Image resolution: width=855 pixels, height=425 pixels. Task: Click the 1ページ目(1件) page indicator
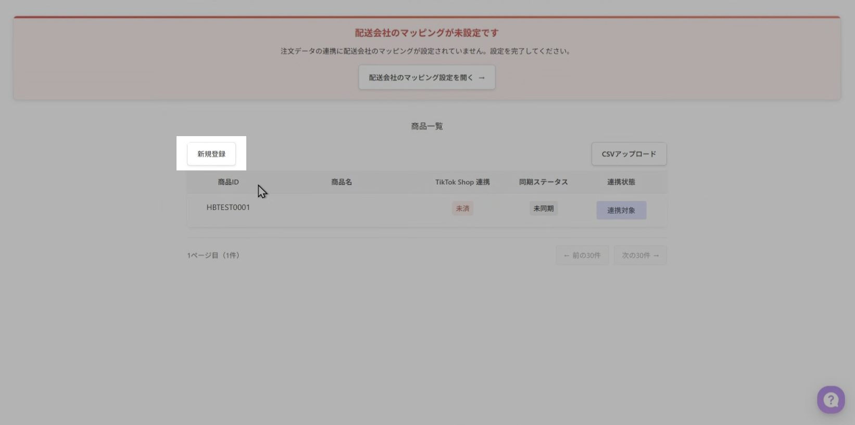[x=213, y=255]
